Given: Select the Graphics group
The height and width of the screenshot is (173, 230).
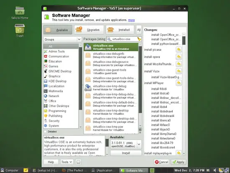Looking at the screenshot, I should point(61,76).
